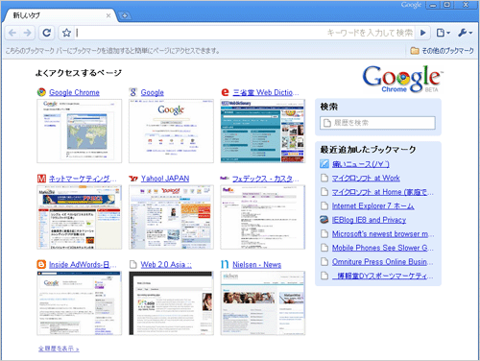Image resolution: width=480 pixels, height=361 pixels.
Task: Open new tab with plus button
Action: coord(125,15)
